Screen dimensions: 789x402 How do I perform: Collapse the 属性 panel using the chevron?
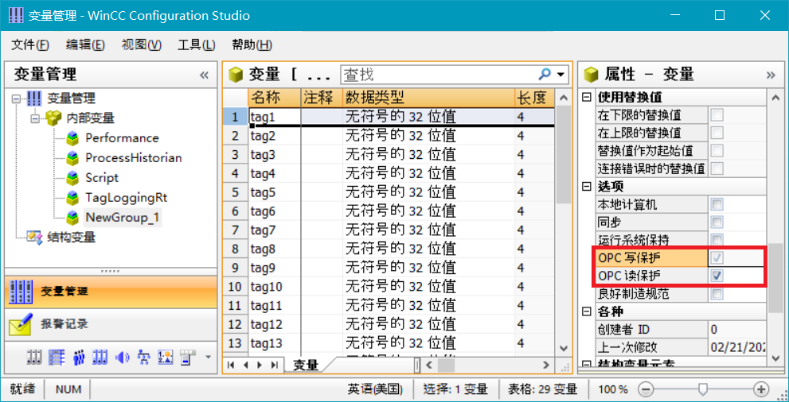point(771,75)
